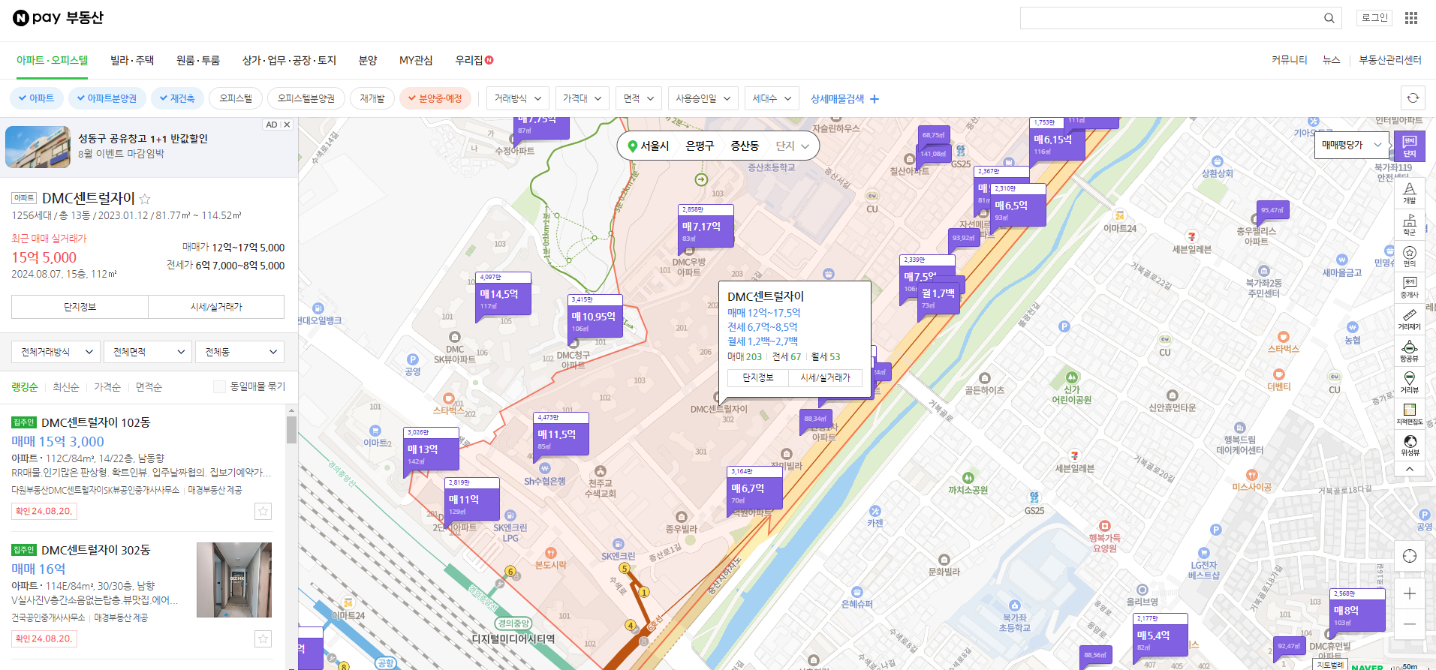This screenshot has height=670, width=1436.
Task: Select the 거리재기 distance ruler tool
Action: tap(1410, 319)
